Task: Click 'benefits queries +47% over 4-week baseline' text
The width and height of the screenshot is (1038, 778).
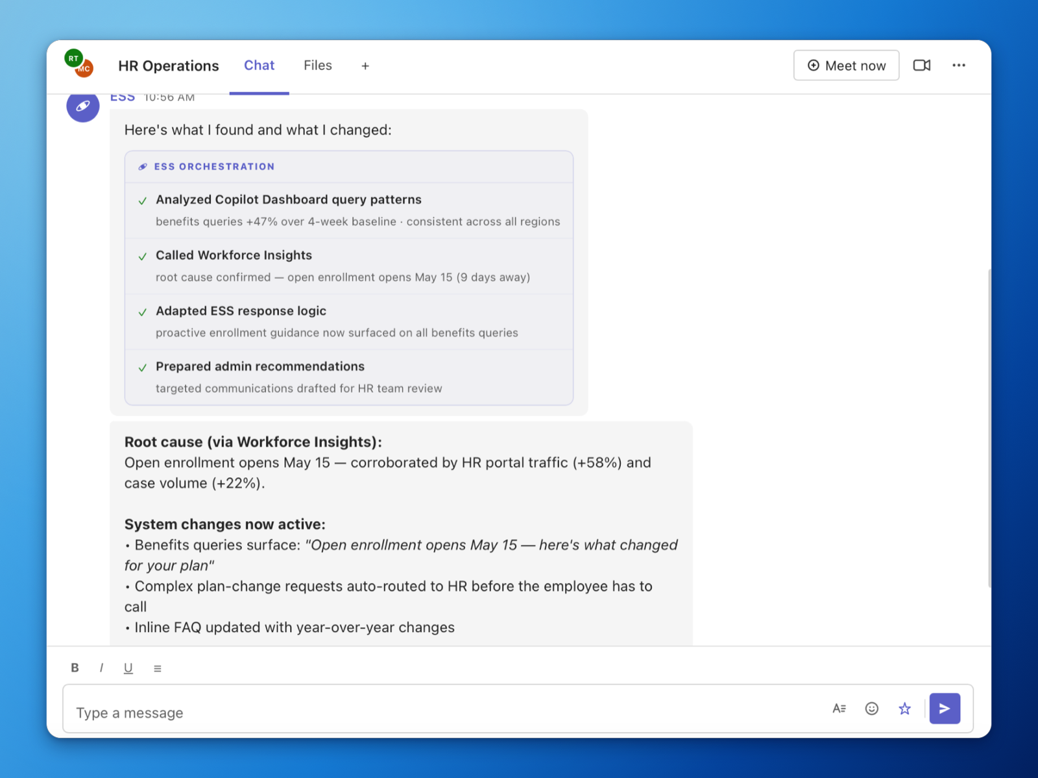Action: 276,222
